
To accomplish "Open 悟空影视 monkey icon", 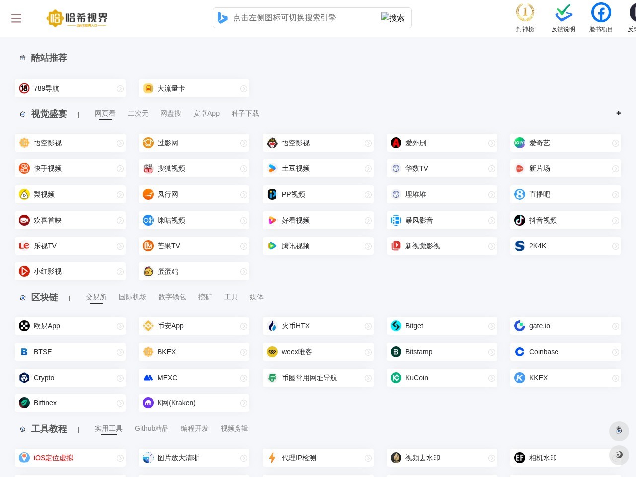I will coord(272,143).
